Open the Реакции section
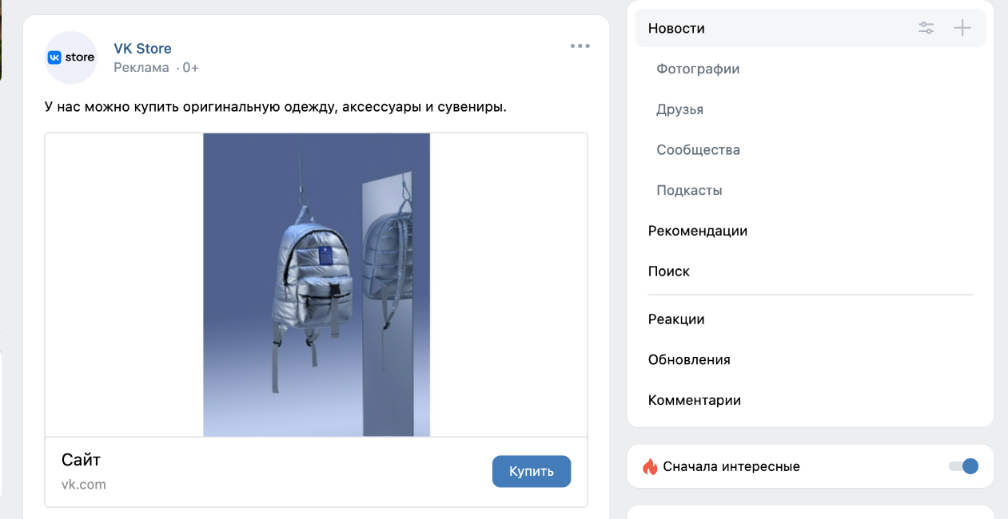This screenshot has width=1008, height=519. point(676,319)
